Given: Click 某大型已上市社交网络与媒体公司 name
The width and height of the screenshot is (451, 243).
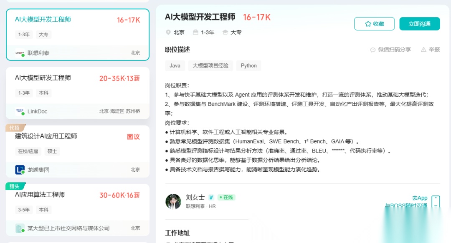Looking at the screenshot, I should click(x=68, y=228).
